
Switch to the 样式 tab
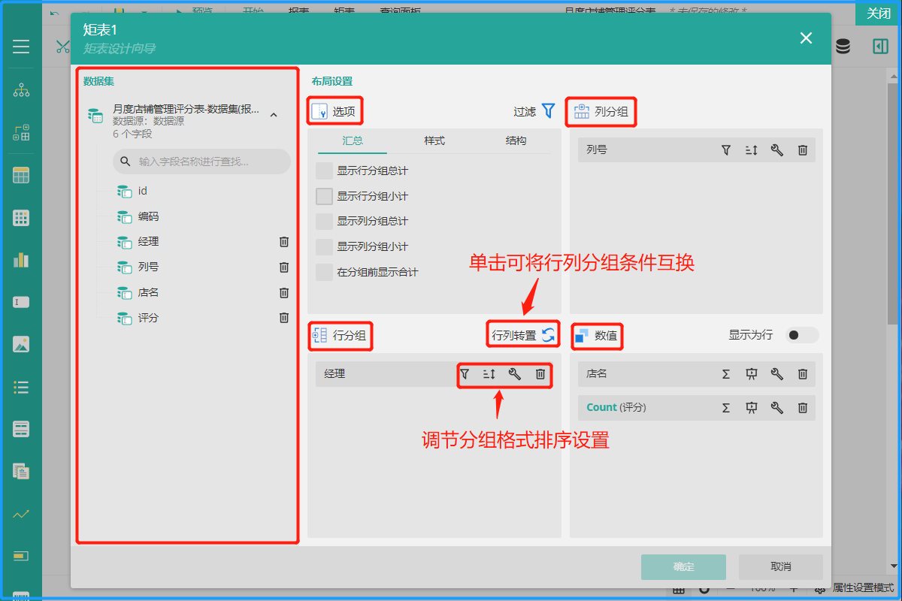pyautogui.click(x=434, y=140)
